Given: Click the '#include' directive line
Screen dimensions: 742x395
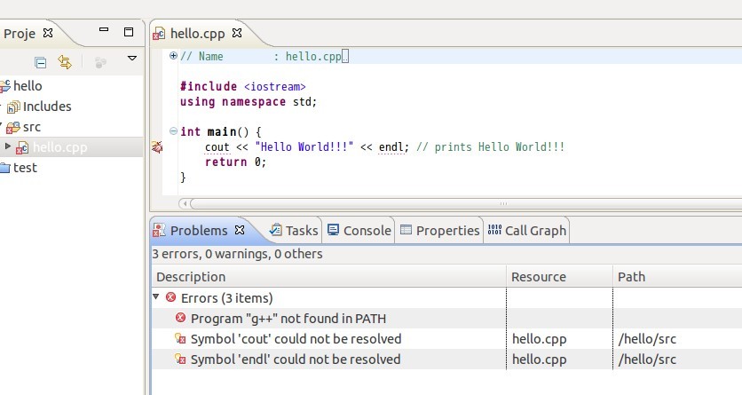Looking at the screenshot, I should click(x=243, y=87).
